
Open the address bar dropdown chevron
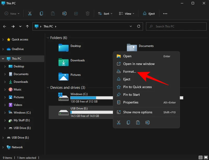pos(131,26)
